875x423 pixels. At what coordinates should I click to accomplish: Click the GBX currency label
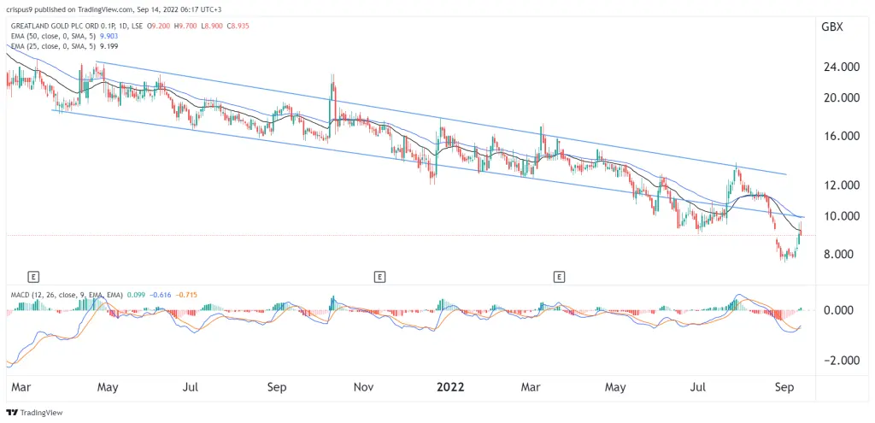pyautogui.click(x=833, y=27)
